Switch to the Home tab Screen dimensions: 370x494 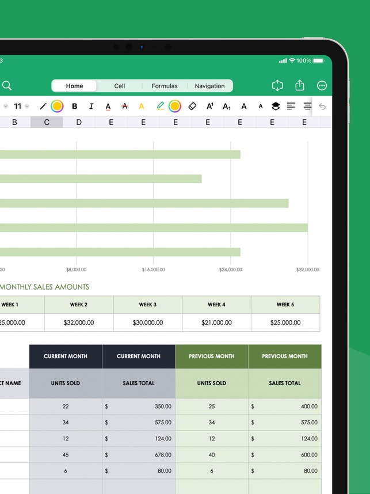click(x=74, y=86)
